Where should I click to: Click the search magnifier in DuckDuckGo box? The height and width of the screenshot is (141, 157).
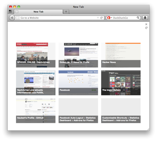click(138, 18)
